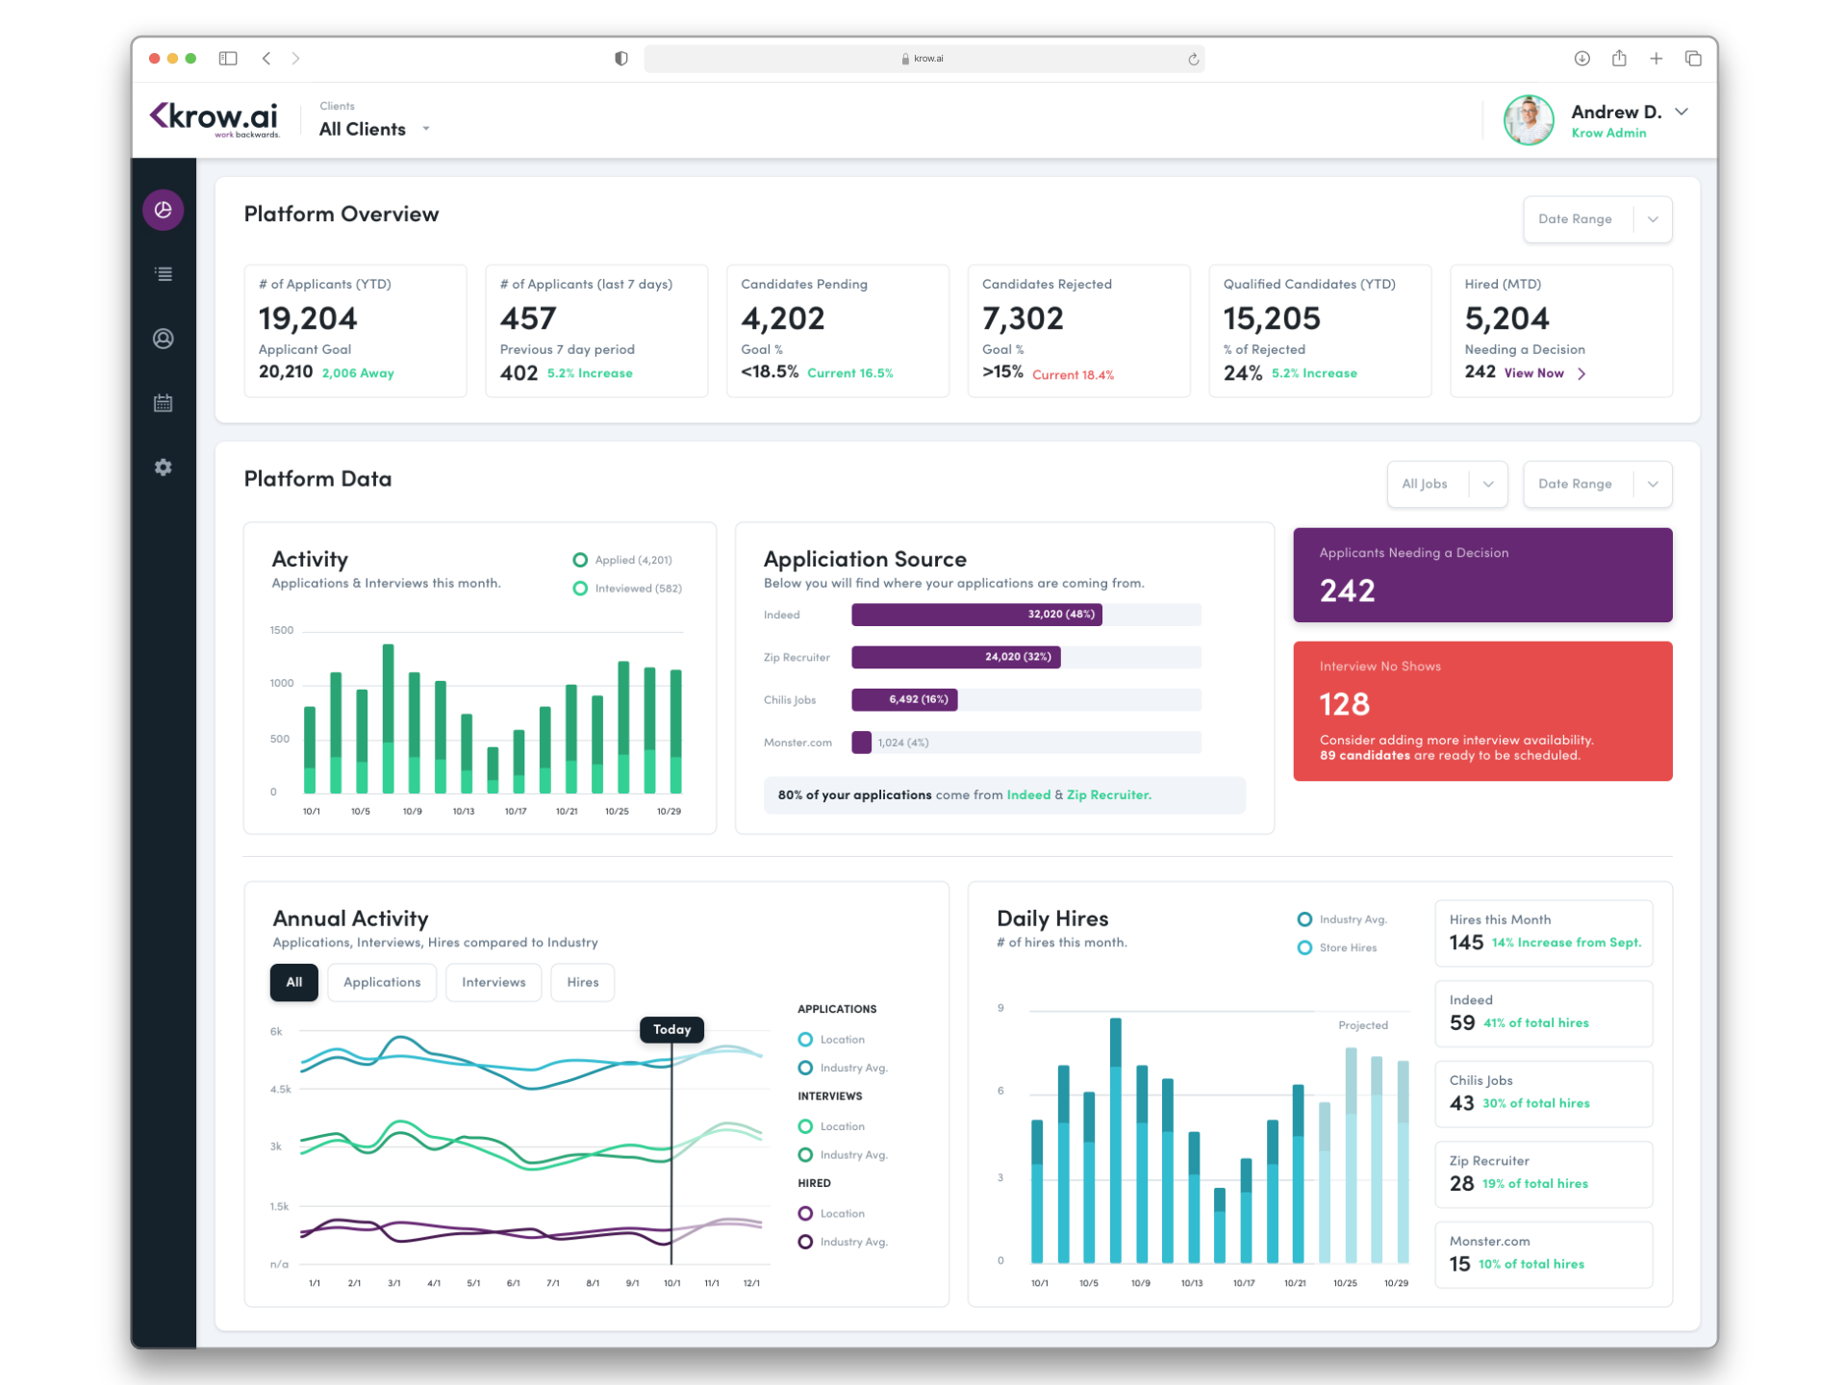Screen dimensions: 1847x1385
Task: Toggle the Inteviewed (582) legend marker
Action: click(x=580, y=589)
